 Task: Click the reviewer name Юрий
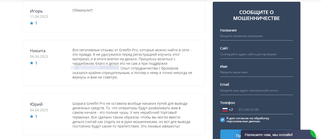tap(36, 104)
